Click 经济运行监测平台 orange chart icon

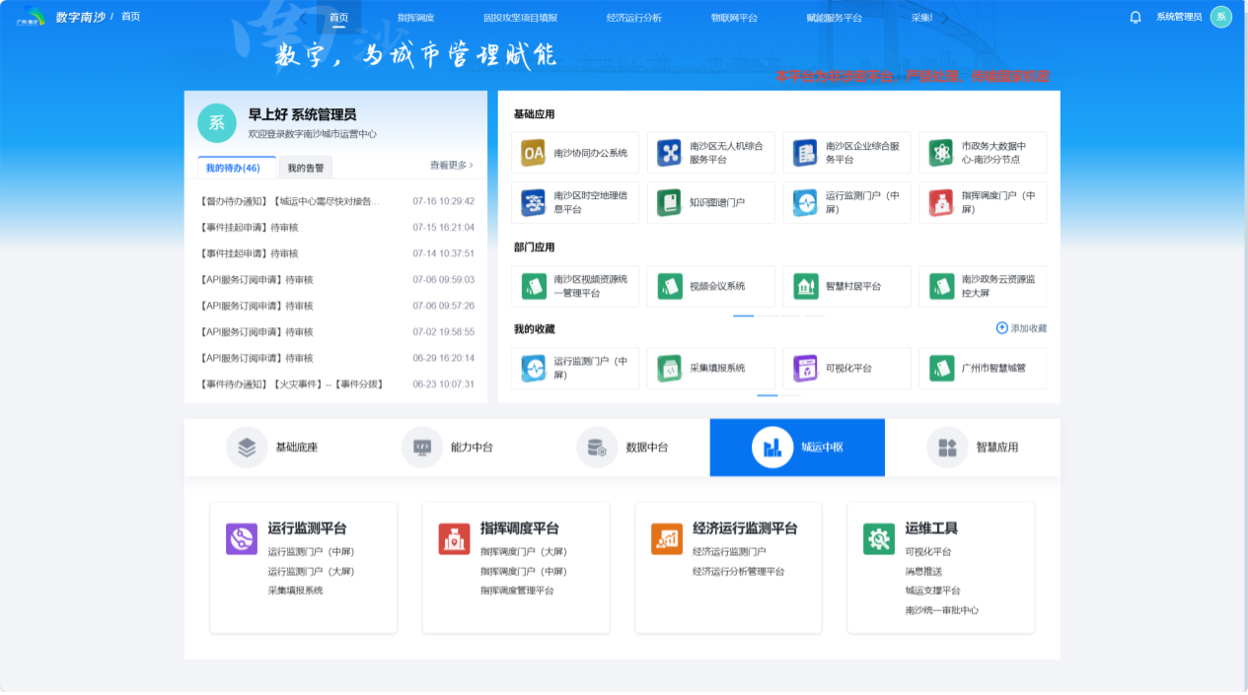667,538
